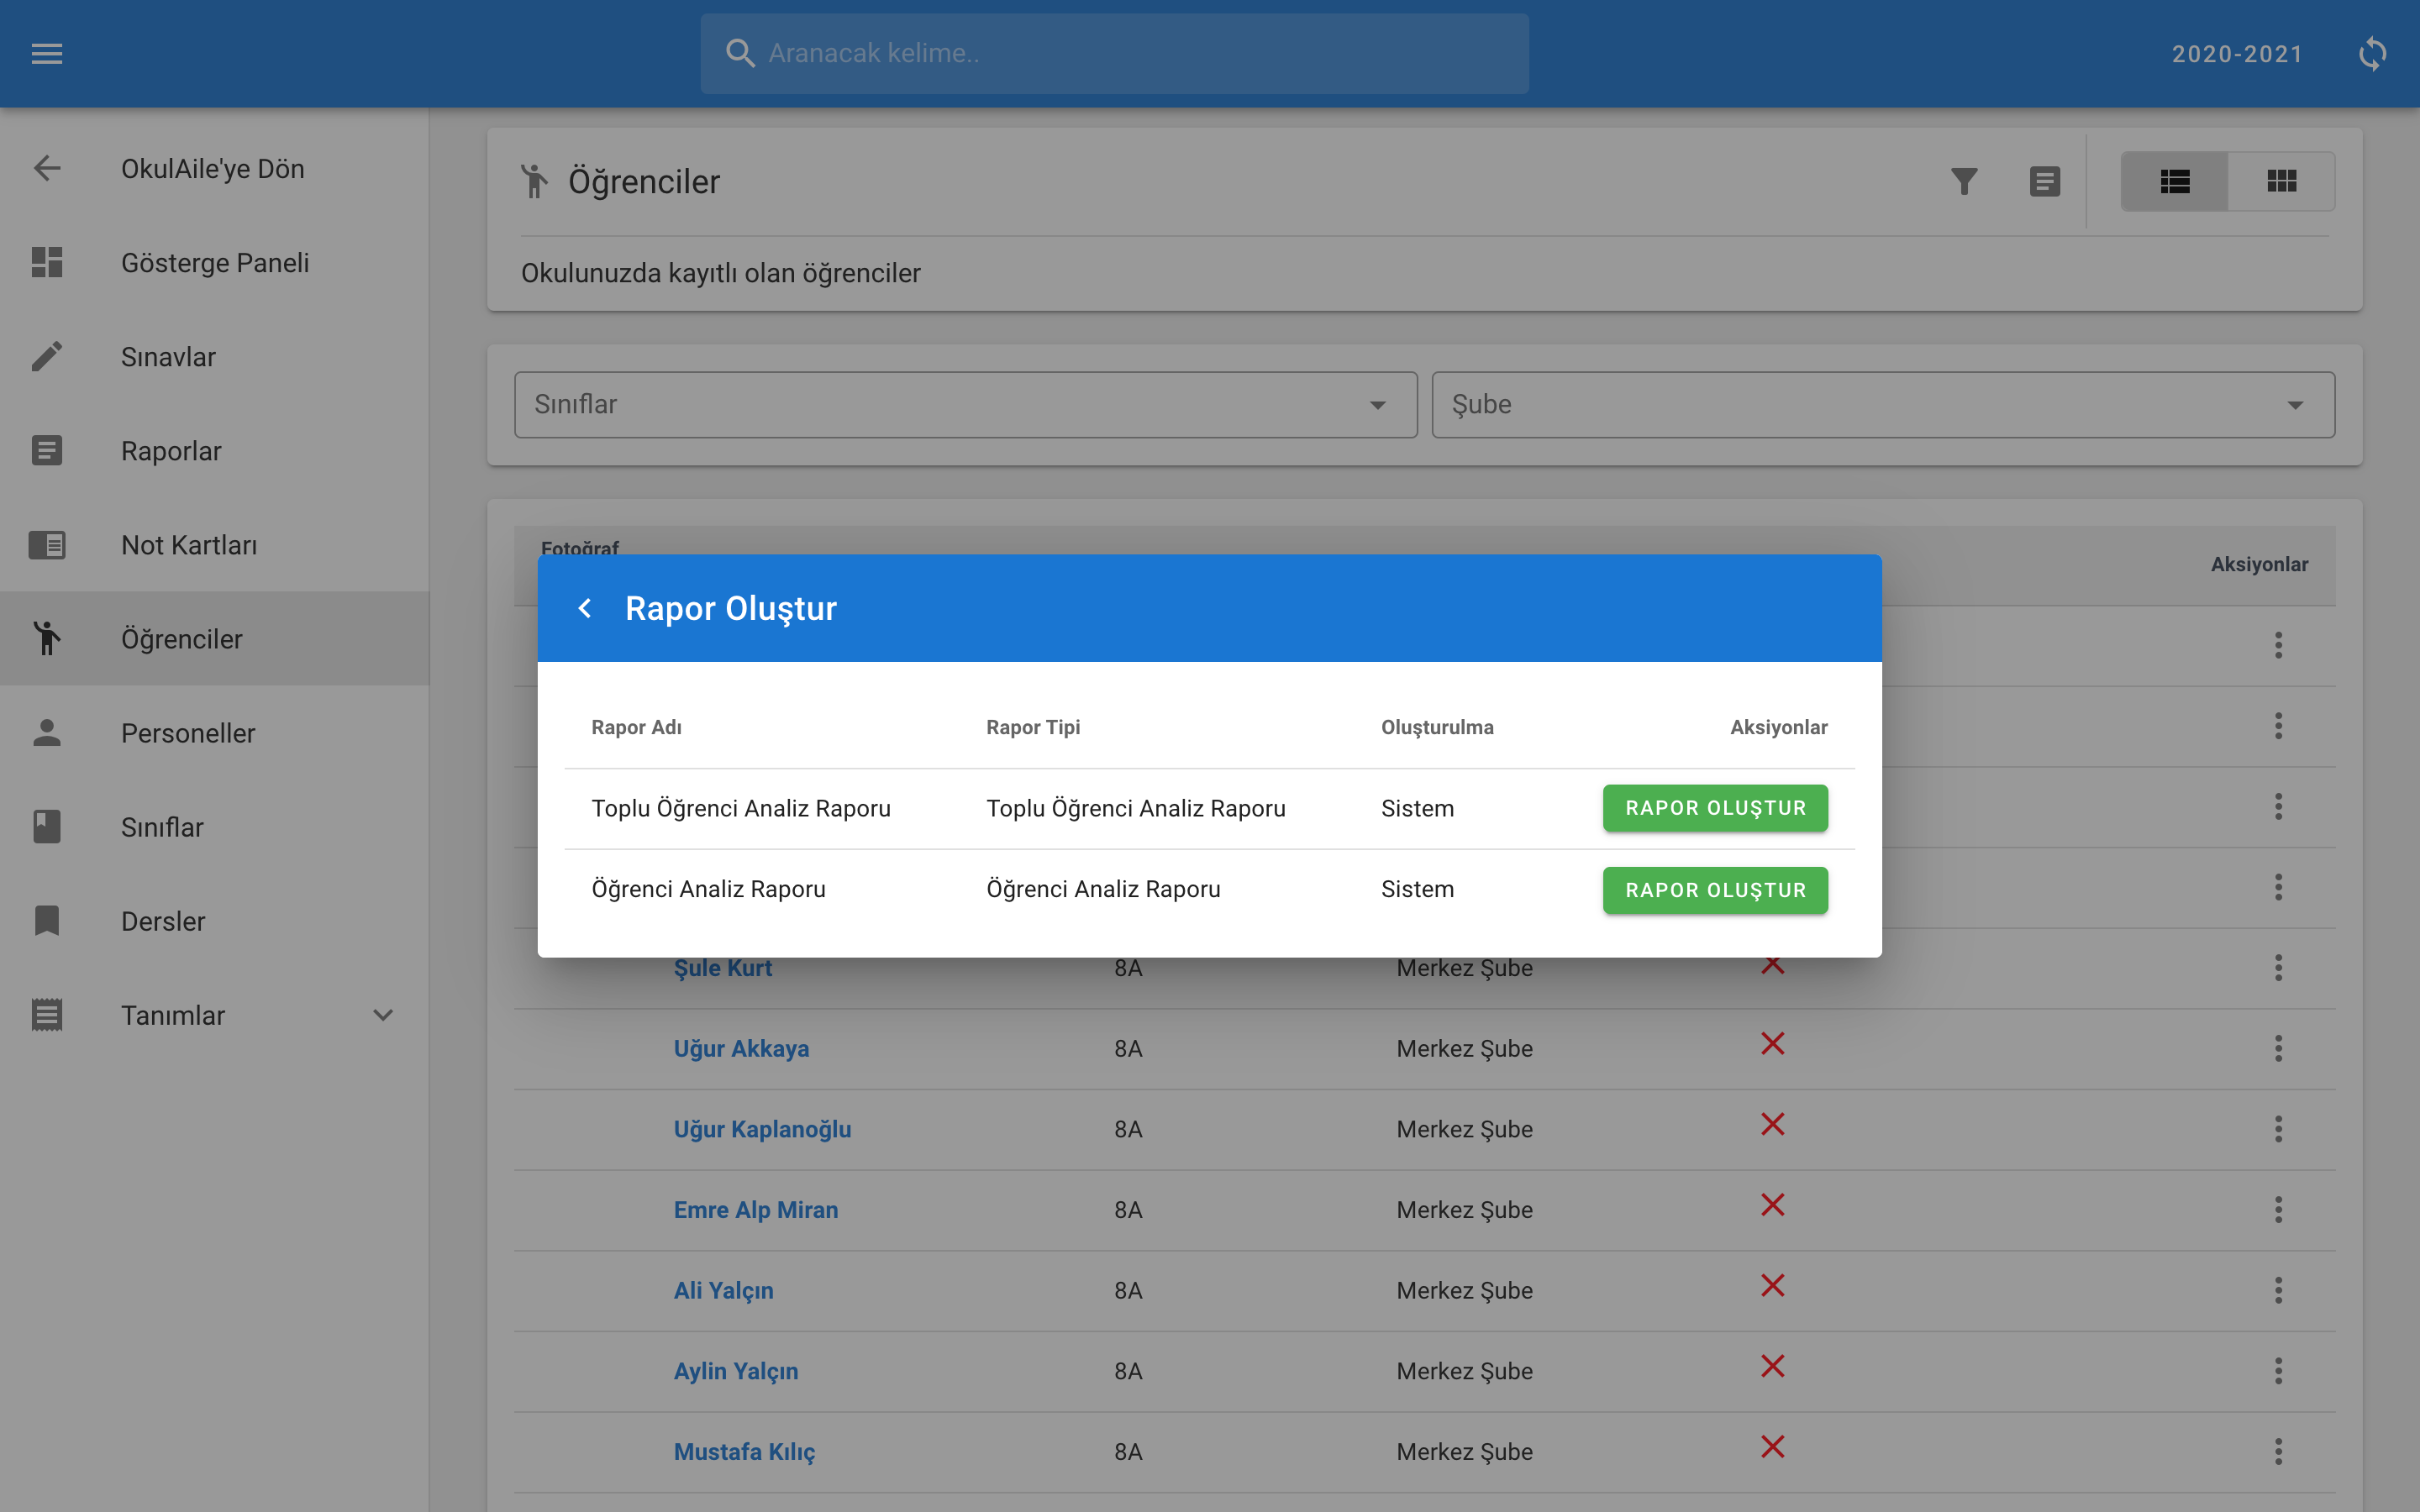Create the Toplu Öğrenci Analiz Raporu report
The width and height of the screenshot is (2420, 1512).
(1715, 808)
